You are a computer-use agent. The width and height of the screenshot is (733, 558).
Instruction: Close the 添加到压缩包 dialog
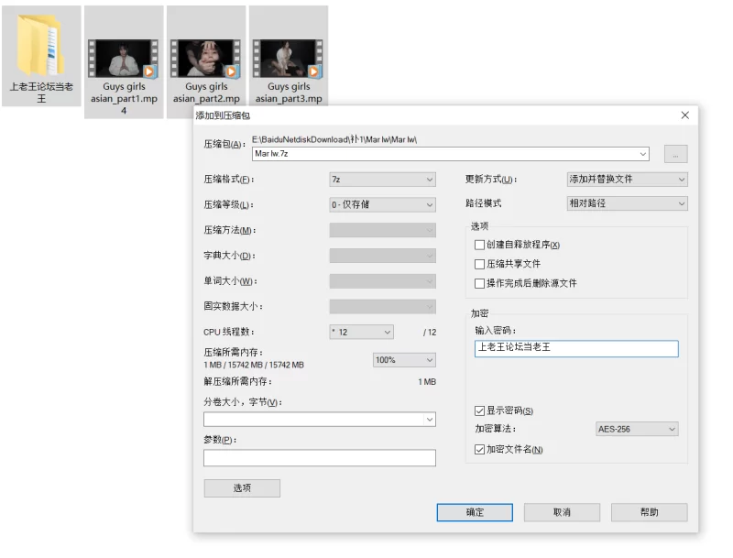(684, 115)
